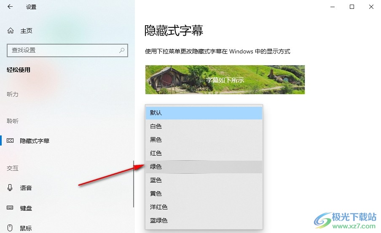
Task: Select Black caption color option
Action: [x=204, y=140]
